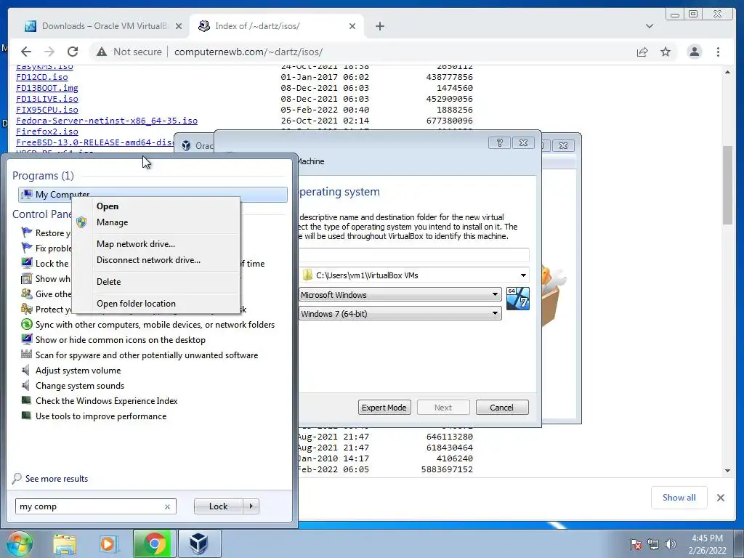Click the Chrome taskbar icon
Image resolution: width=744 pixels, height=558 pixels.
tap(154, 543)
